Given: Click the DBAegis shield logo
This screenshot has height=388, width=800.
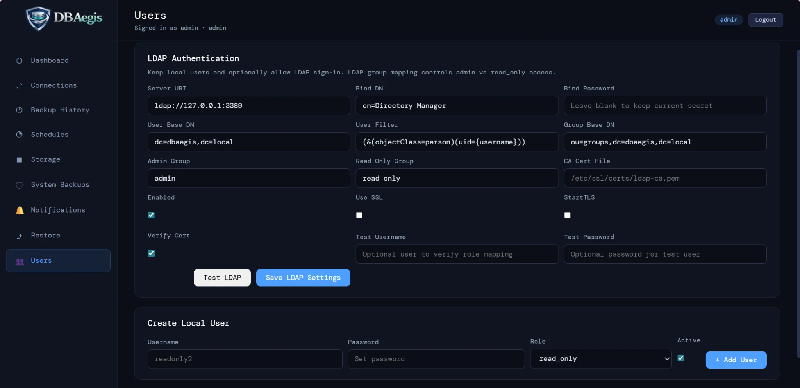Looking at the screenshot, I should click(38, 18).
